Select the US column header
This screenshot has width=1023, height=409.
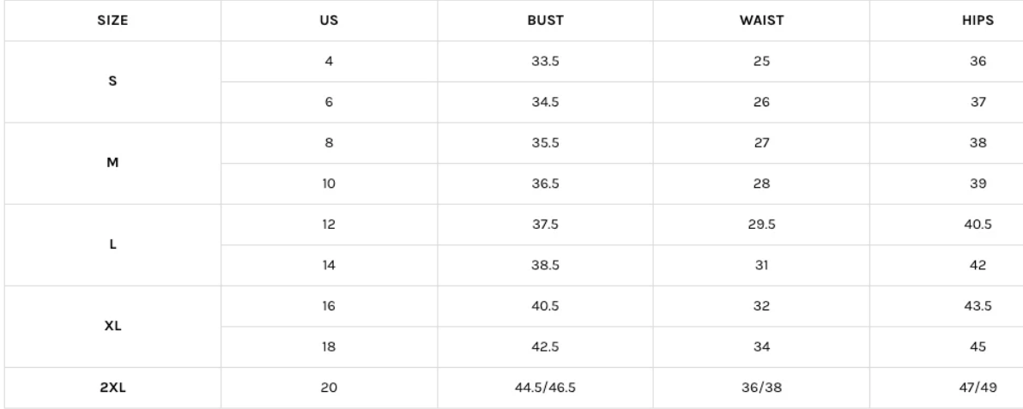click(329, 21)
